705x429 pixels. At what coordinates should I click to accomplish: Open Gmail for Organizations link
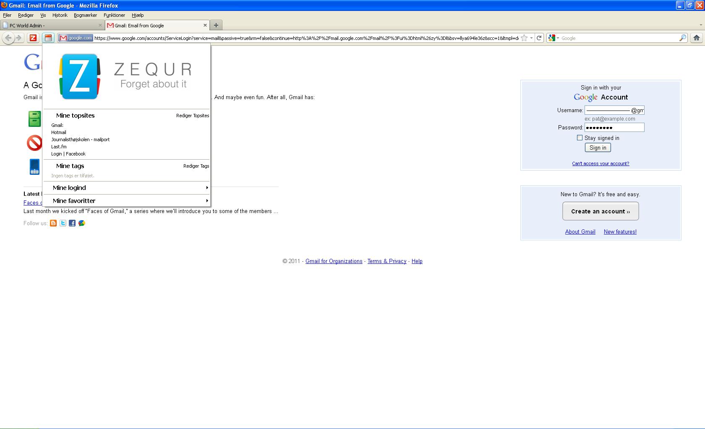334,261
